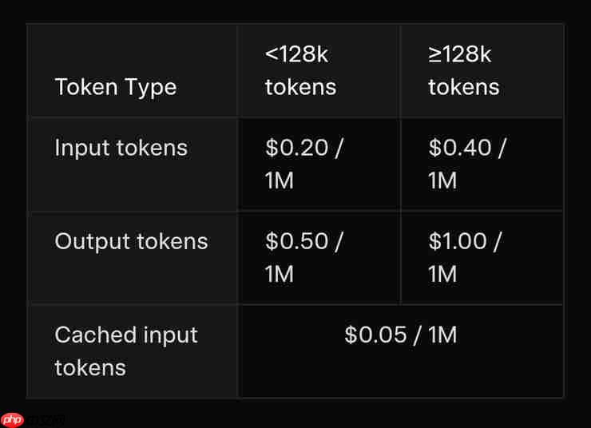Click the $0.20 / 1M price cell
The height and width of the screenshot is (428, 591).
click(x=303, y=164)
